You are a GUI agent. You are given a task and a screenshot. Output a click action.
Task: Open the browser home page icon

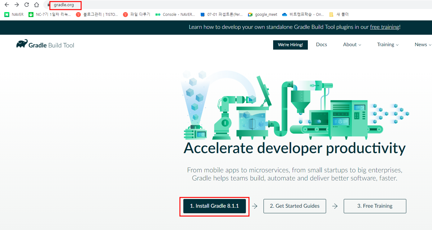point(37,5)
